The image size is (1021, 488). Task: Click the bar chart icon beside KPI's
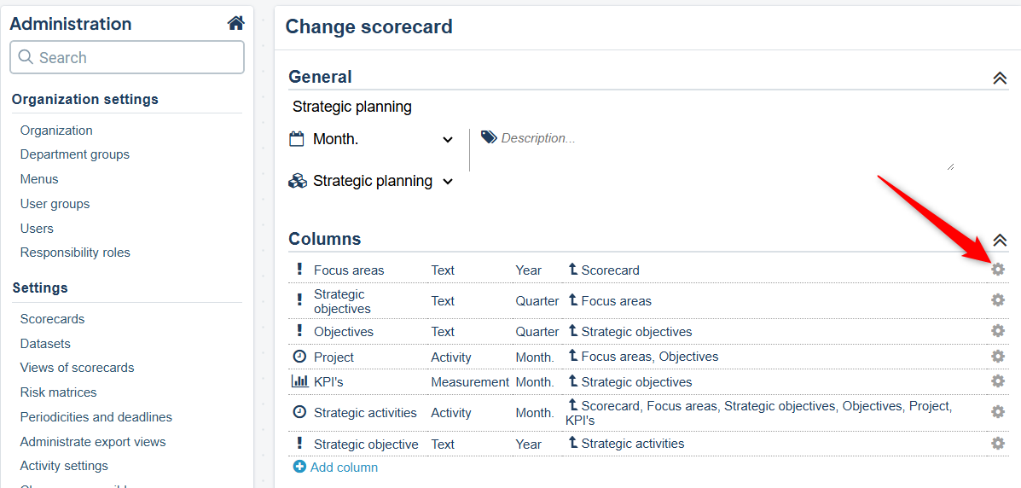click(299, 381)
